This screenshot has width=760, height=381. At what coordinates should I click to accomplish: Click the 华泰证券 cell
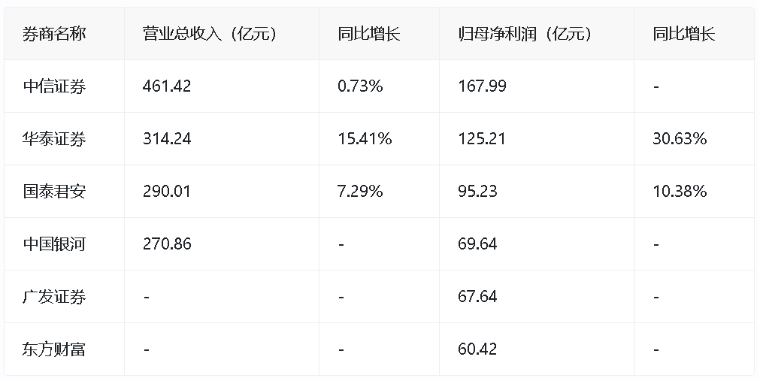point(54,139)
